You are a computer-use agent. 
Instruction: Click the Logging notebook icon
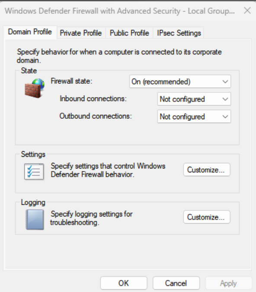click(x=35, y=219)
